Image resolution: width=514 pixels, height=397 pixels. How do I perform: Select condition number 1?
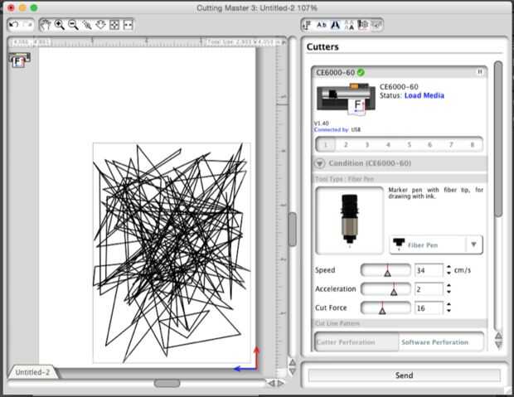point(326,144)
